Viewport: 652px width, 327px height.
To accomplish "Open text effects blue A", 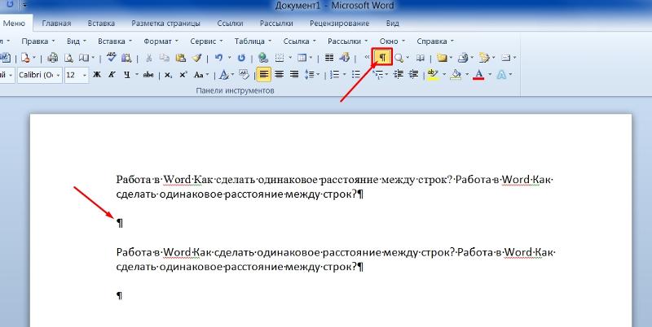I will (x=501, y=75).
